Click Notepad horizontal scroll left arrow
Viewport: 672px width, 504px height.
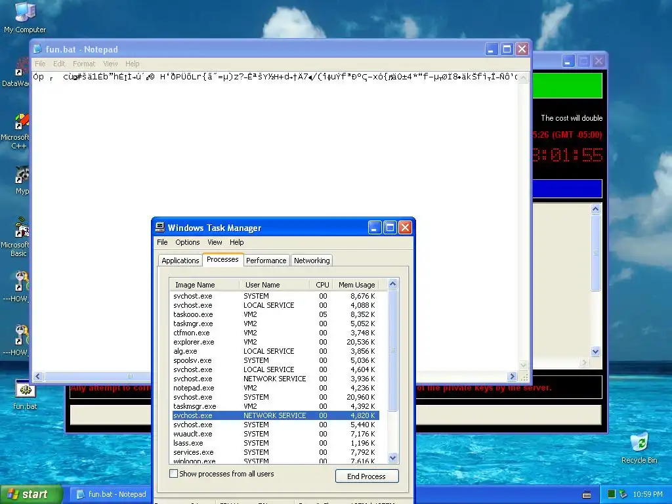(x=37, y=376)
